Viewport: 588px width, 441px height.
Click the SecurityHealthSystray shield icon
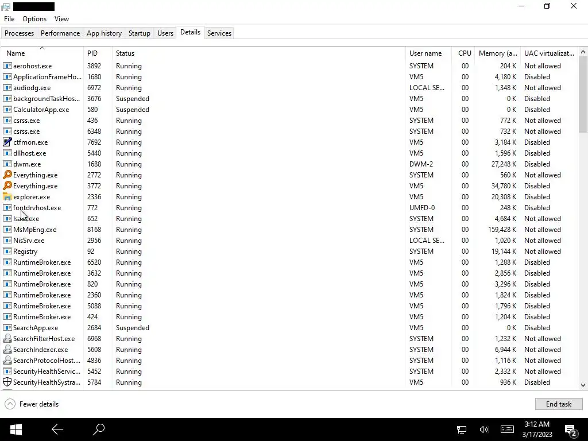(x=7, y=382)
